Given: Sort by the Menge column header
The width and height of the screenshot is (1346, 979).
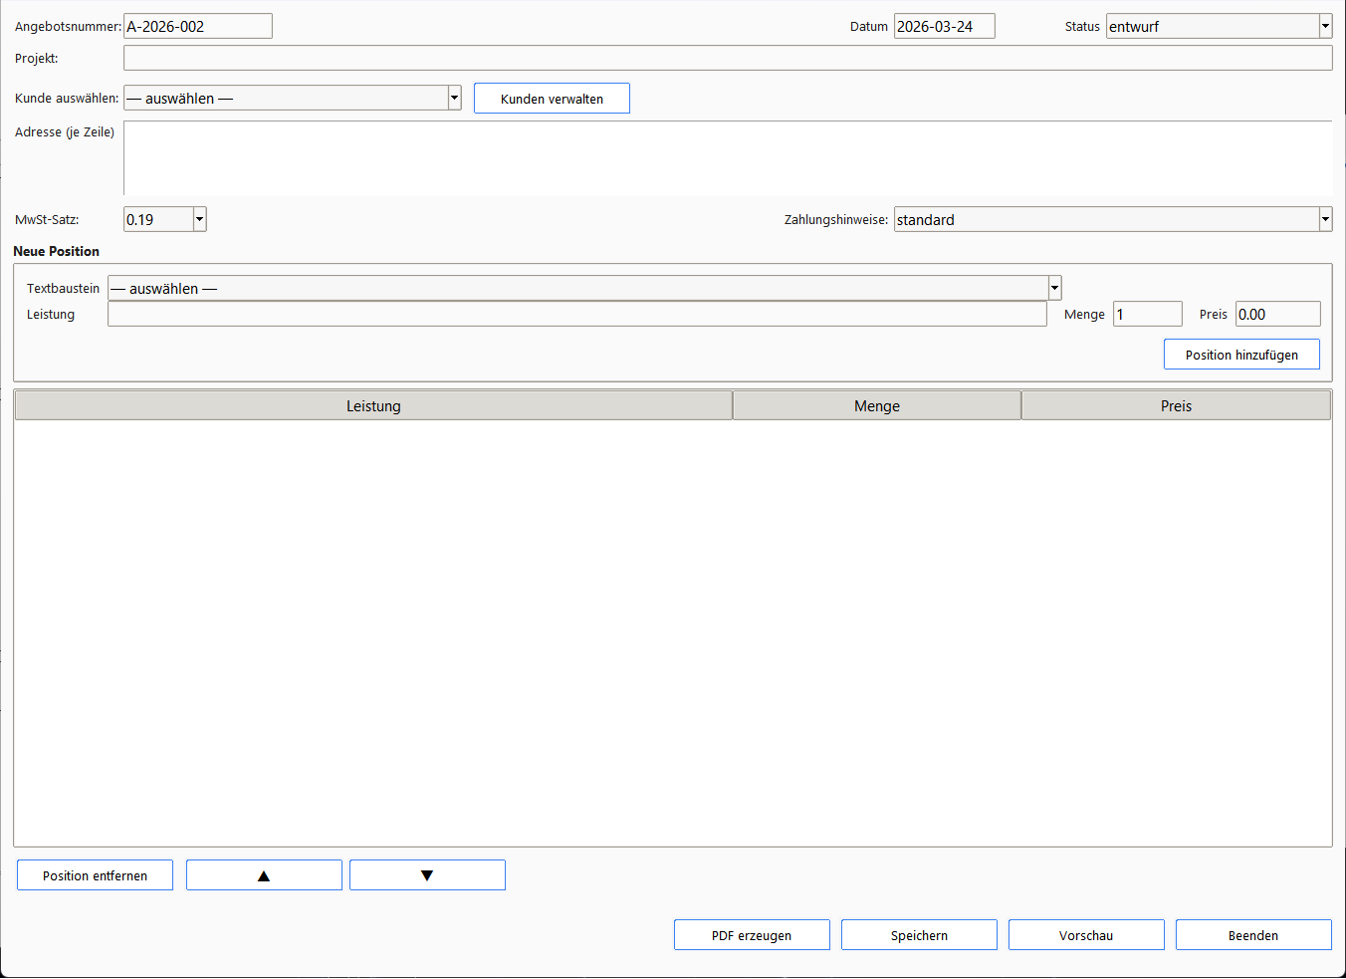Looking at the screenshot, I should pyautogui.click(x=876, y=406).
